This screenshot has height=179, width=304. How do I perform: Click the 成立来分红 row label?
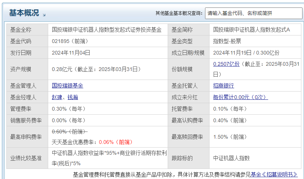click(184, 97)
